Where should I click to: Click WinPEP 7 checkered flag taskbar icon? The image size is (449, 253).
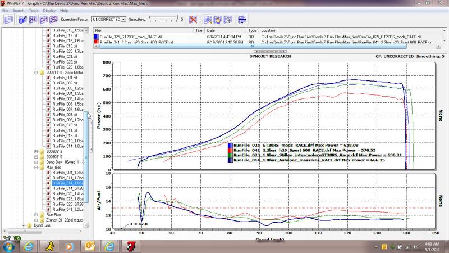[x=130, y=246]
